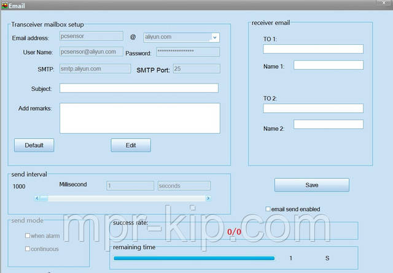
Task: Click the SMTP Port field
Action: [x=196, y=69]
